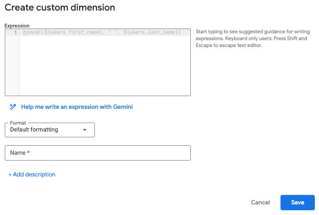Click the plus icon before Add description
The image size is (319, 215).
10,175
